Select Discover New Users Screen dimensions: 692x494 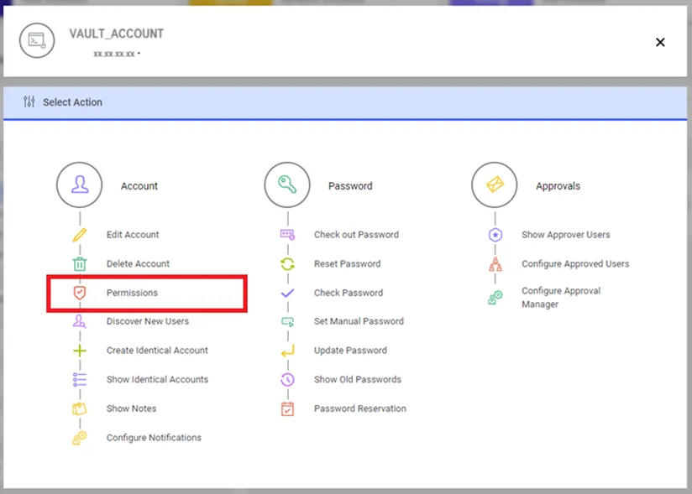(148, 322)
